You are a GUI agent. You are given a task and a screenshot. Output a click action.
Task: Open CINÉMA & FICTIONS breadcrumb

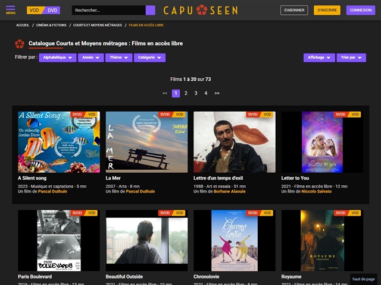51,25
